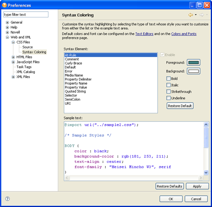Enable the Bold checkbox

click(x=168, y=79)
